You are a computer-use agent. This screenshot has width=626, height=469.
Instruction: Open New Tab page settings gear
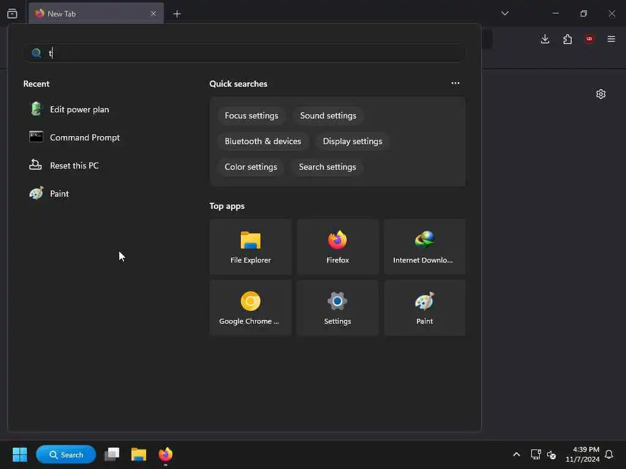point(601,94)
